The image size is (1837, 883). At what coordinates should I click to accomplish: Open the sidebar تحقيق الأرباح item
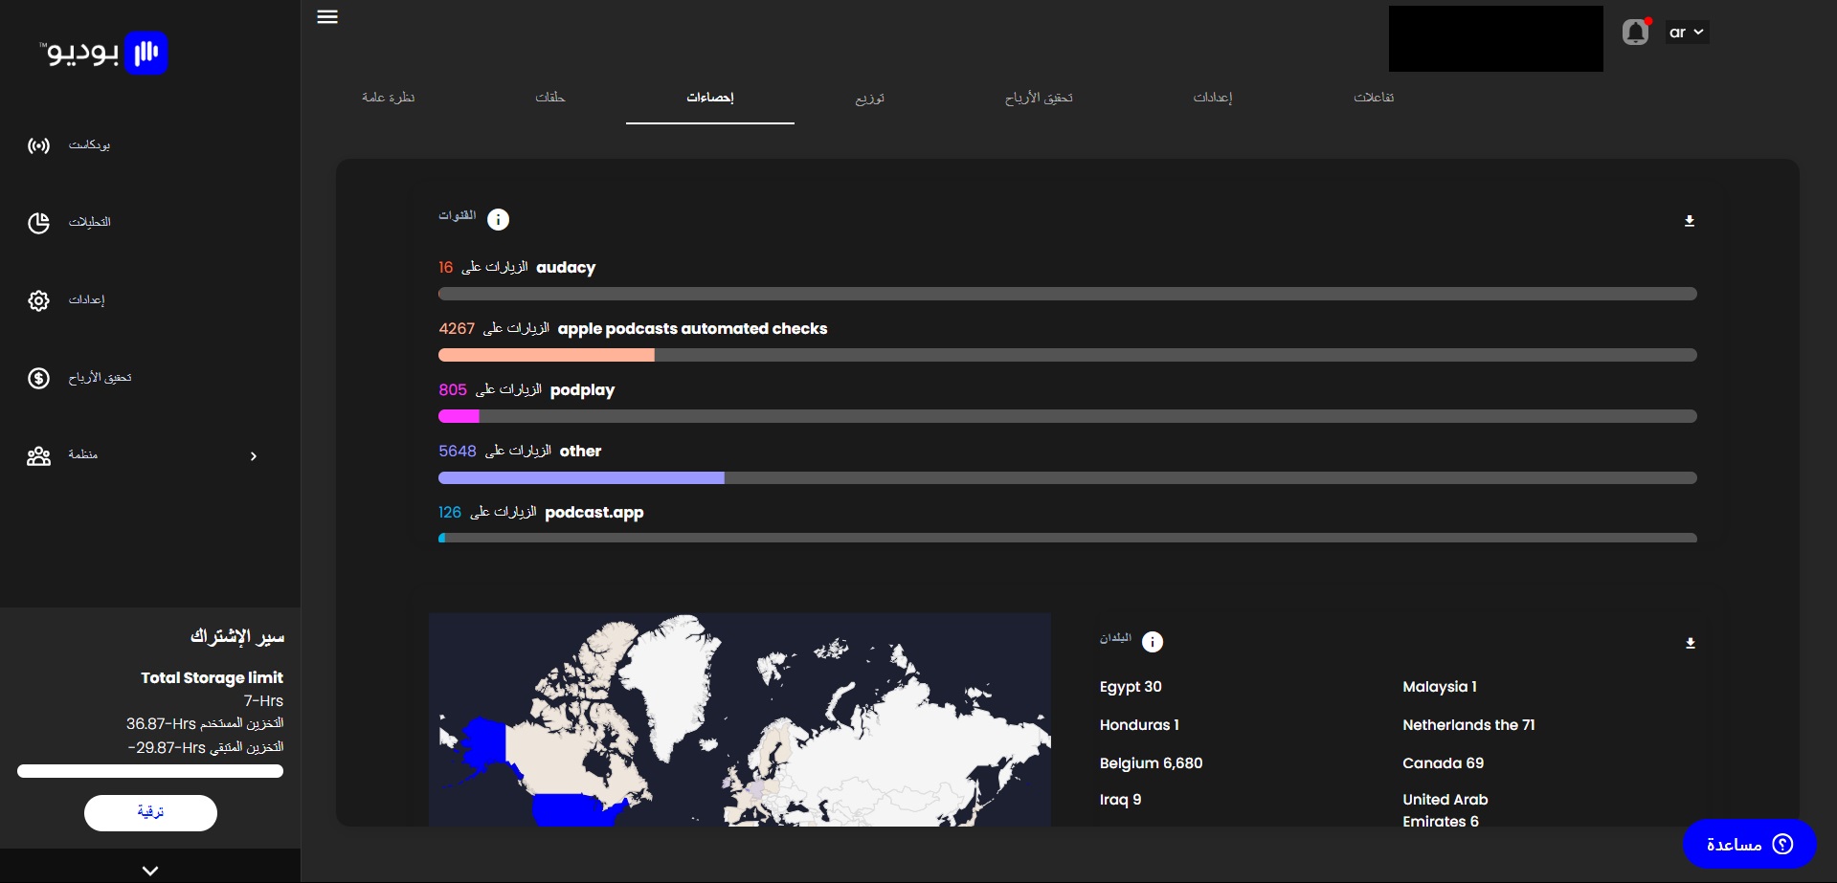(101, 378)
